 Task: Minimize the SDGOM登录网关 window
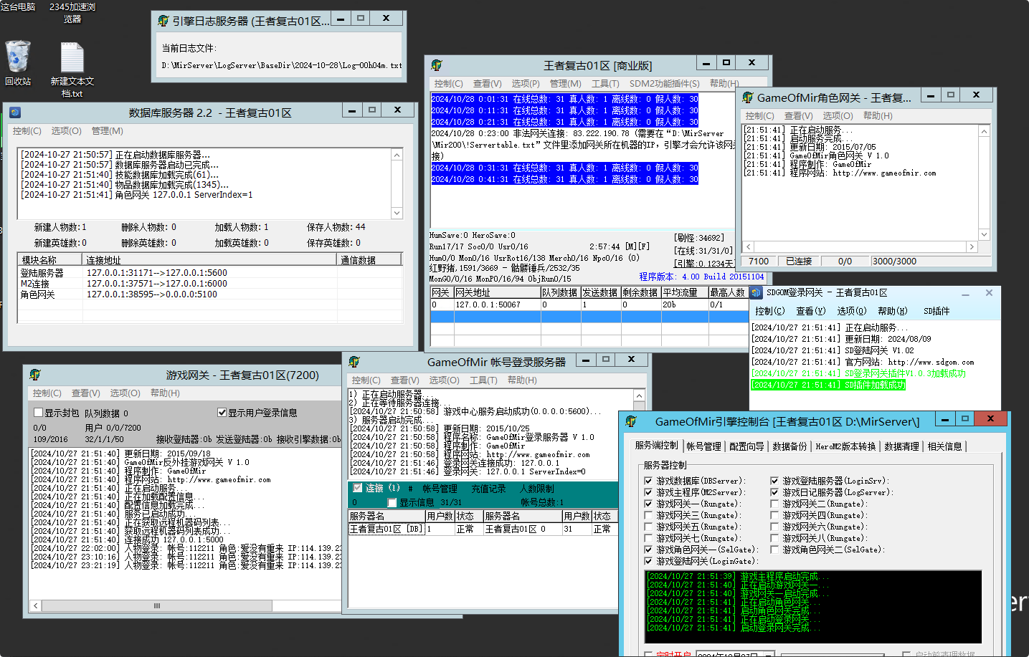coord(965,293)
